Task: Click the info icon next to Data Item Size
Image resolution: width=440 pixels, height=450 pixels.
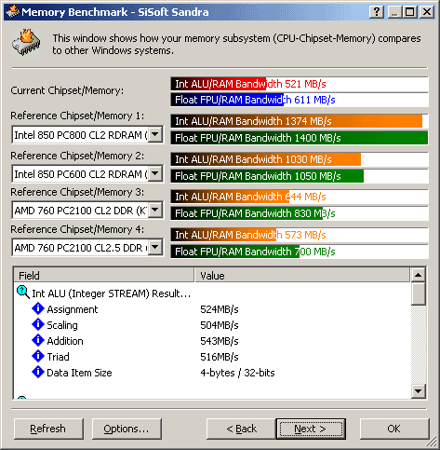Action: point(38,372)
